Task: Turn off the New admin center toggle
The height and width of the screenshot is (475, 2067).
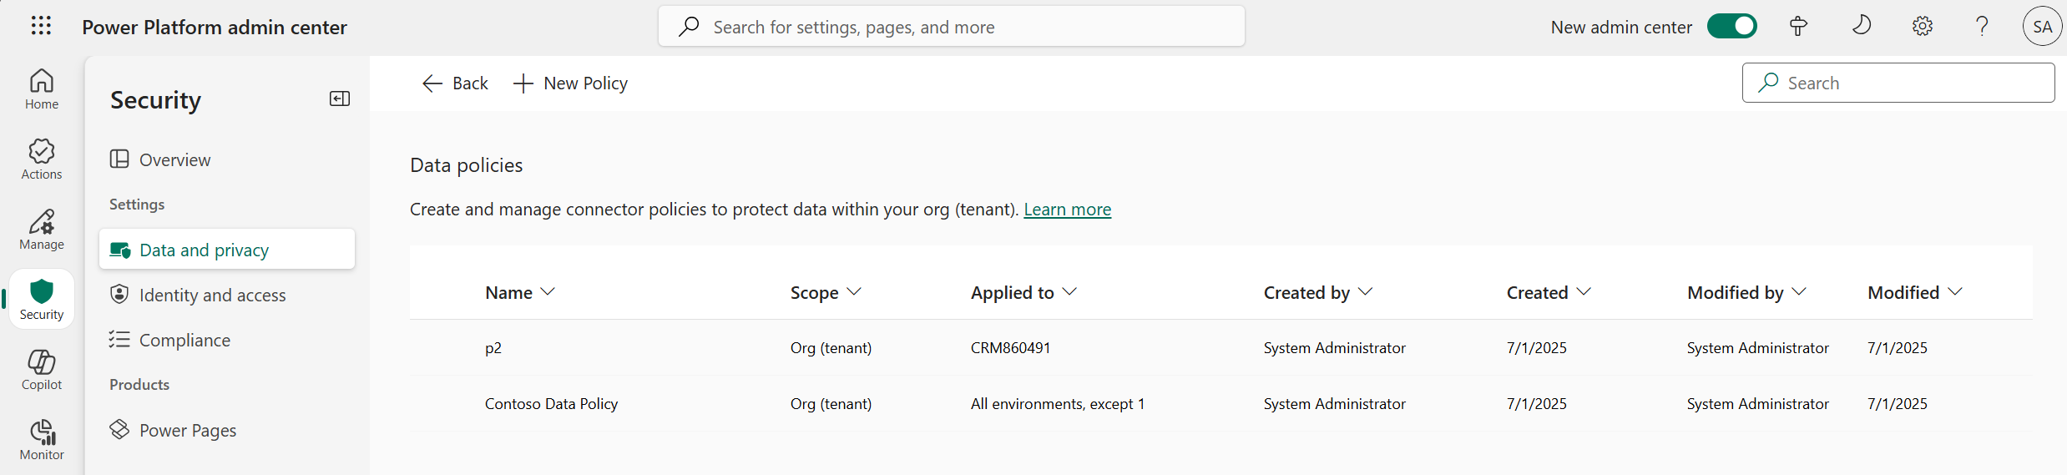Action: [x=1731, y=27]
